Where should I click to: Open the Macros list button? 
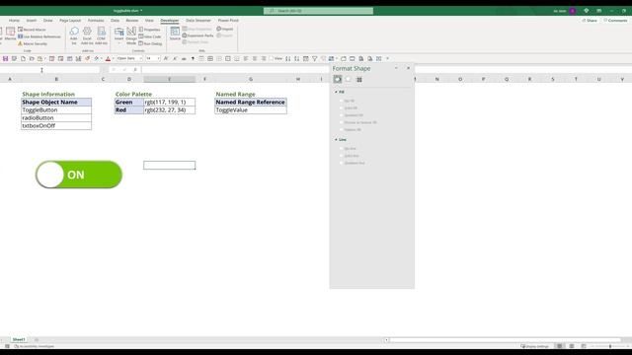10,34
